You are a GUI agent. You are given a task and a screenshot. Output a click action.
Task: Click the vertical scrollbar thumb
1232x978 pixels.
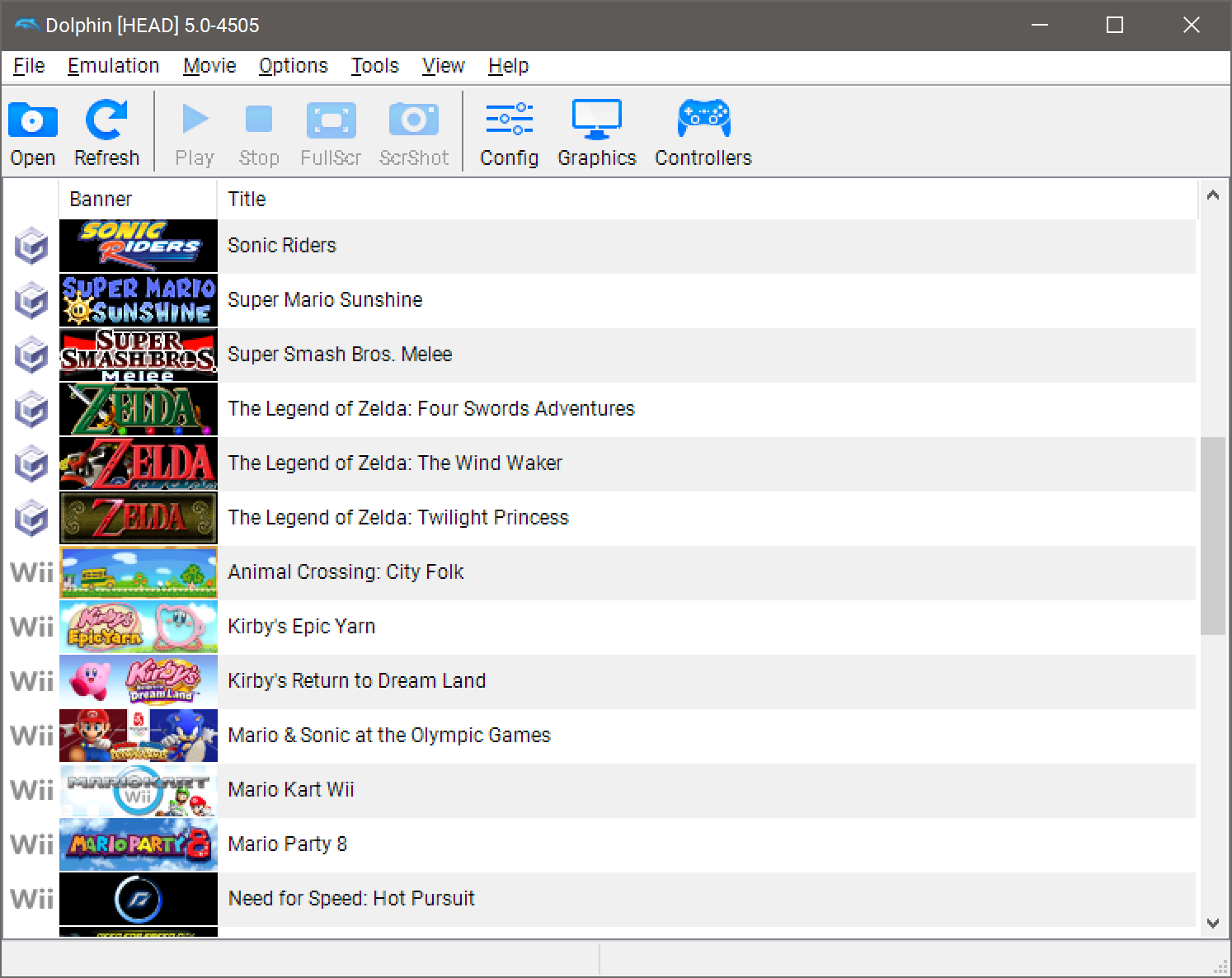click(1212, 536)
